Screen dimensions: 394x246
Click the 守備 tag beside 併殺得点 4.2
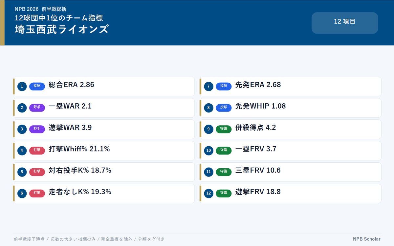(224, 129)
